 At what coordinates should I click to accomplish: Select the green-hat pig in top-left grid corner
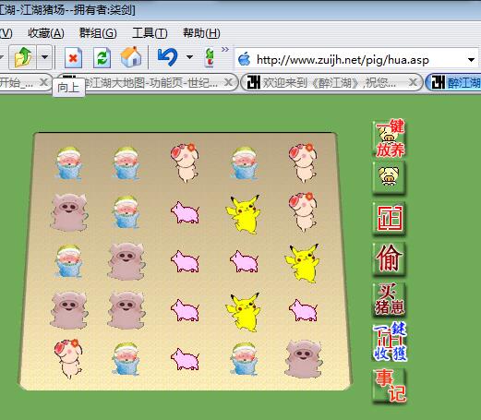point(68,163)
